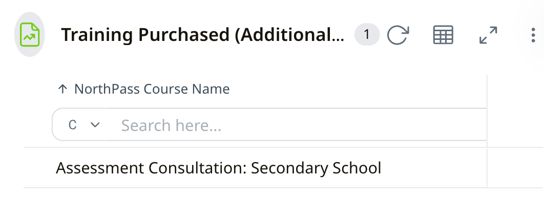Click the empty header cell right of divider

click(515, 90)
